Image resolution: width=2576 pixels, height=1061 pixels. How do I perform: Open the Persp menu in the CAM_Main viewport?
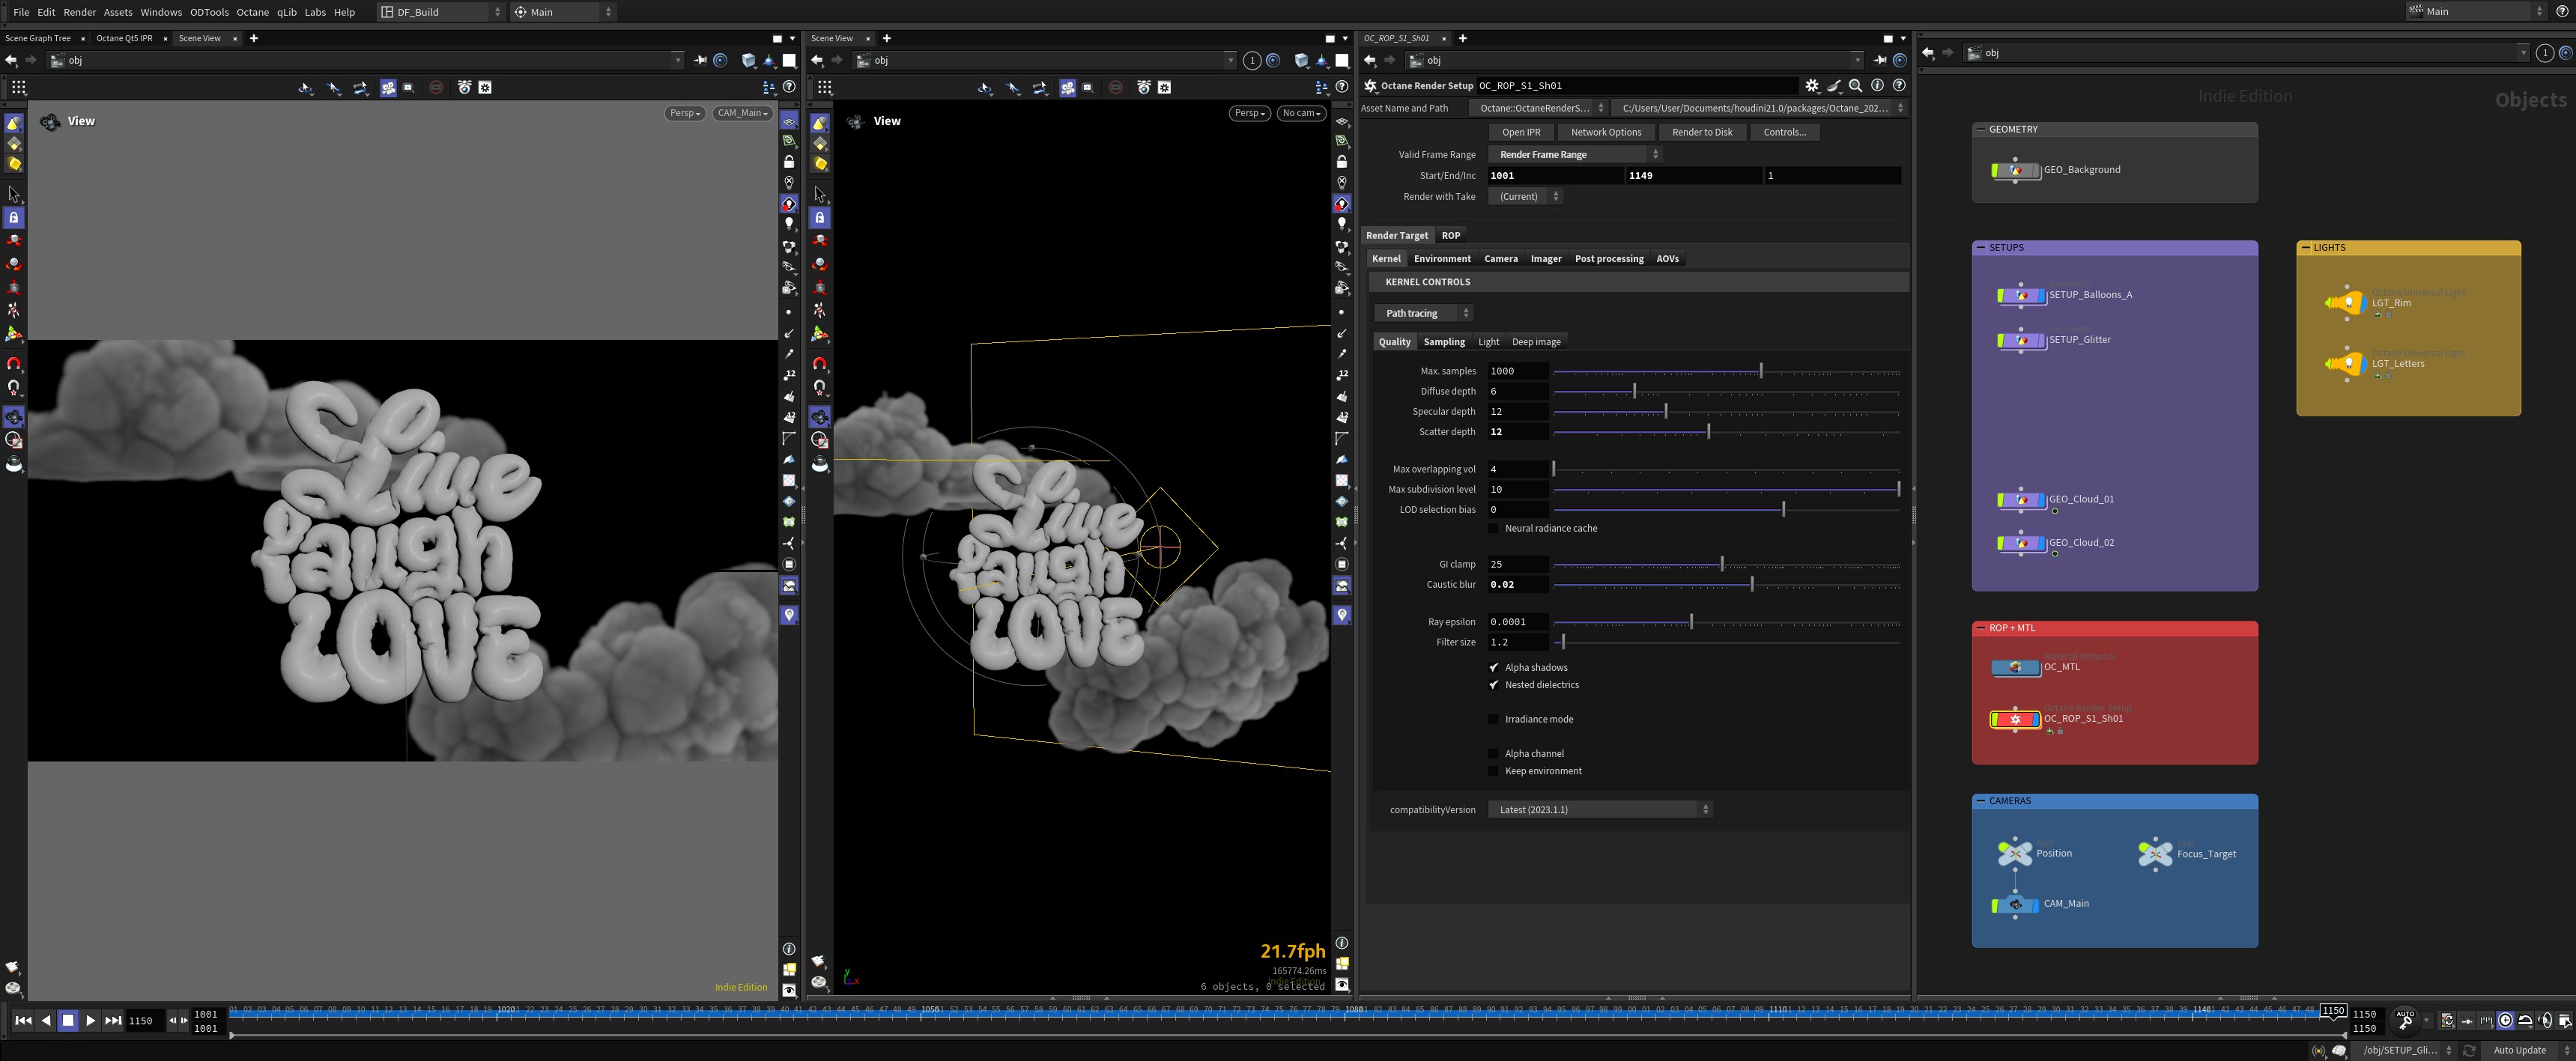(x=685, y=114)
